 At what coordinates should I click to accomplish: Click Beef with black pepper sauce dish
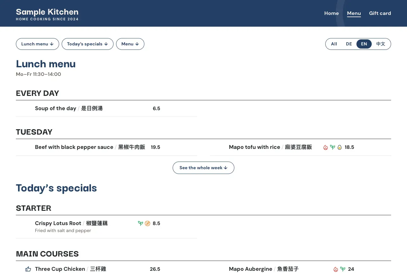pos(90,147)
